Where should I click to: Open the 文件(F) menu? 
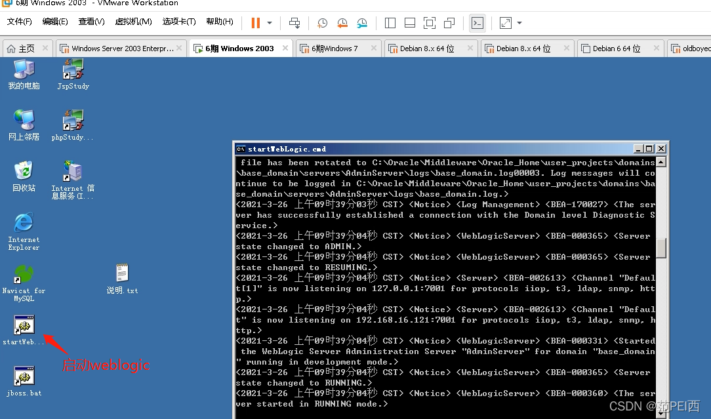(x=20, y=22)
